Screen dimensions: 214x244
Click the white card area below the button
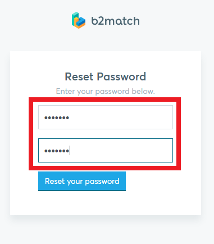point(106,203)
